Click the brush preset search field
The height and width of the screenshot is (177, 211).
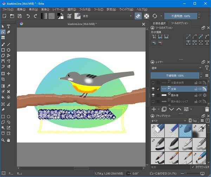169,167
